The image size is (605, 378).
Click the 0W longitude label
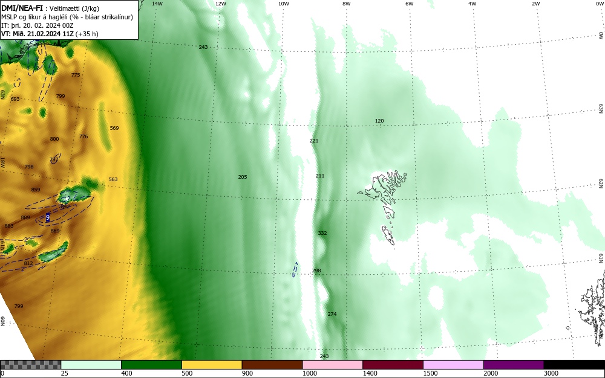click(600, 4)
